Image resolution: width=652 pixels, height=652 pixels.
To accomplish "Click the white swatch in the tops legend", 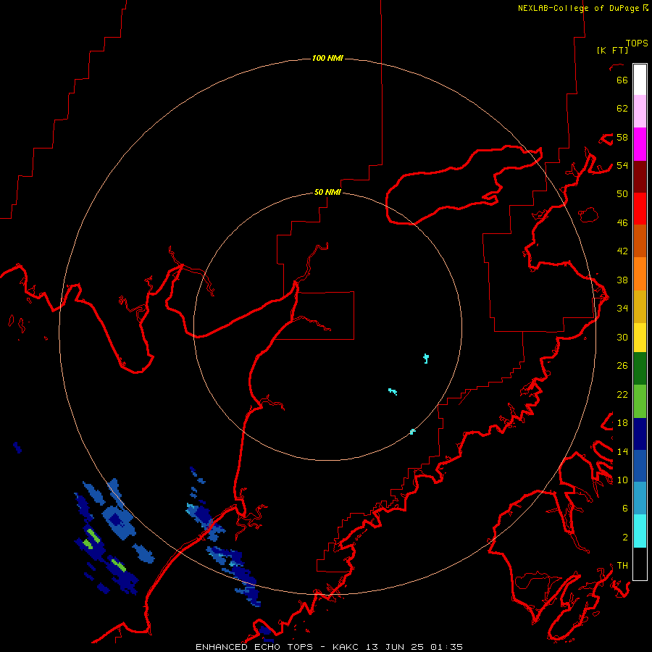I will (x=640, y=80).
